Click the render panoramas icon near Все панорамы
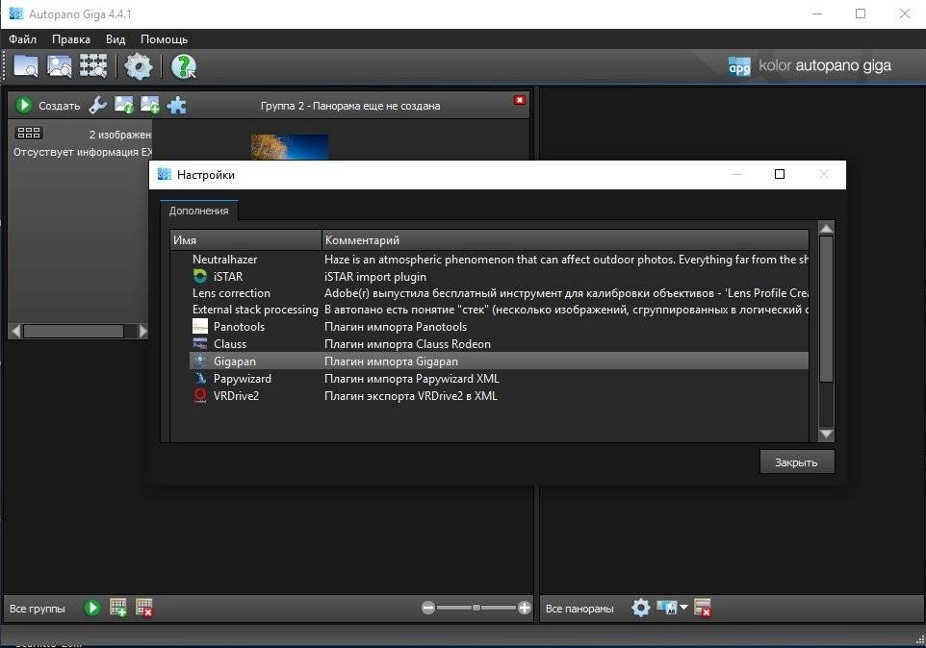 coord(667,608)
